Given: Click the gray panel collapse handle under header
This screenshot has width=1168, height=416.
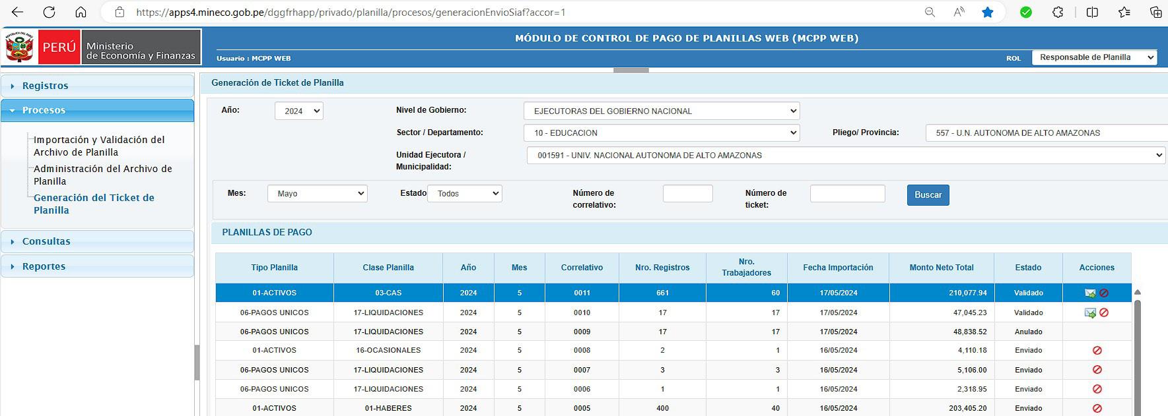Looking at the screenshot, I should (x=631, y=70).
